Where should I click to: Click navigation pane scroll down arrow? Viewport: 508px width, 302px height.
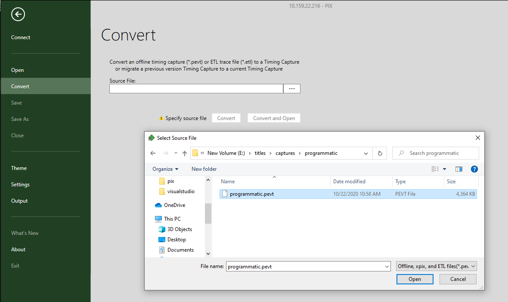[x=208, y=254]
